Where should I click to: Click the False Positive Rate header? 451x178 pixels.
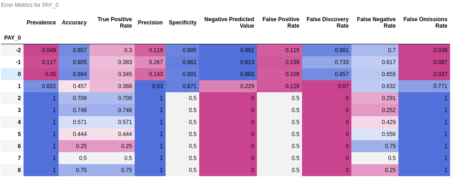[281, 23]
